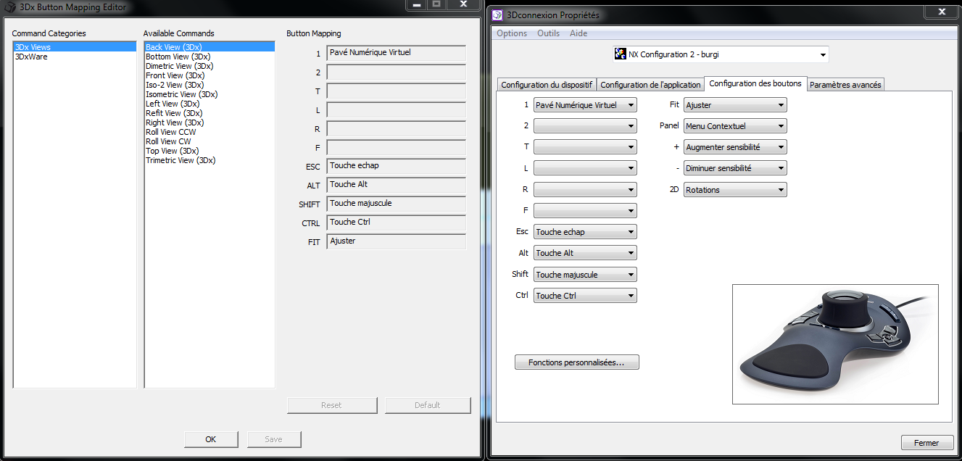Screen dimensions: 962x461
Task: Open the R button assignment dropdown
Action: click(x=585, y=190)
